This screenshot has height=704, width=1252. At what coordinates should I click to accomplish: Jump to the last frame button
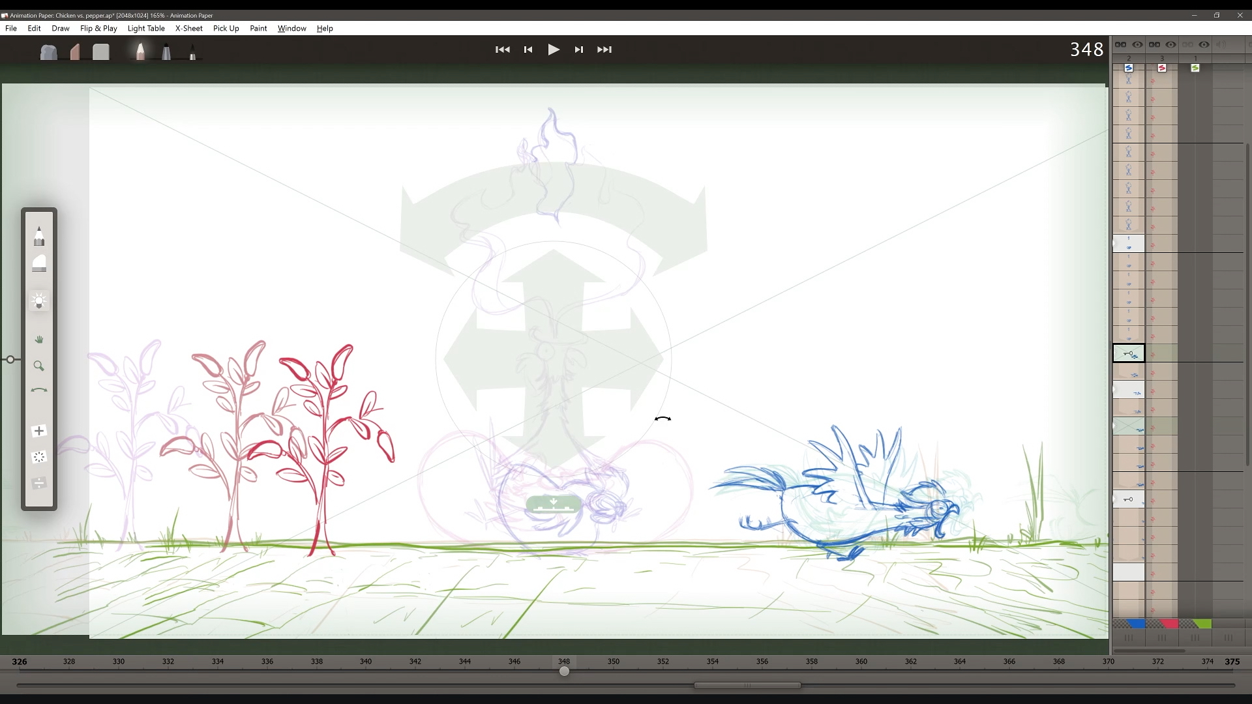(x=604, y=50)
